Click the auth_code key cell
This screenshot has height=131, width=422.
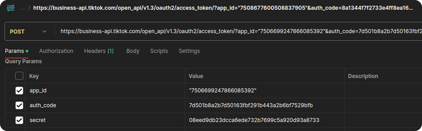tap(105, 105)
